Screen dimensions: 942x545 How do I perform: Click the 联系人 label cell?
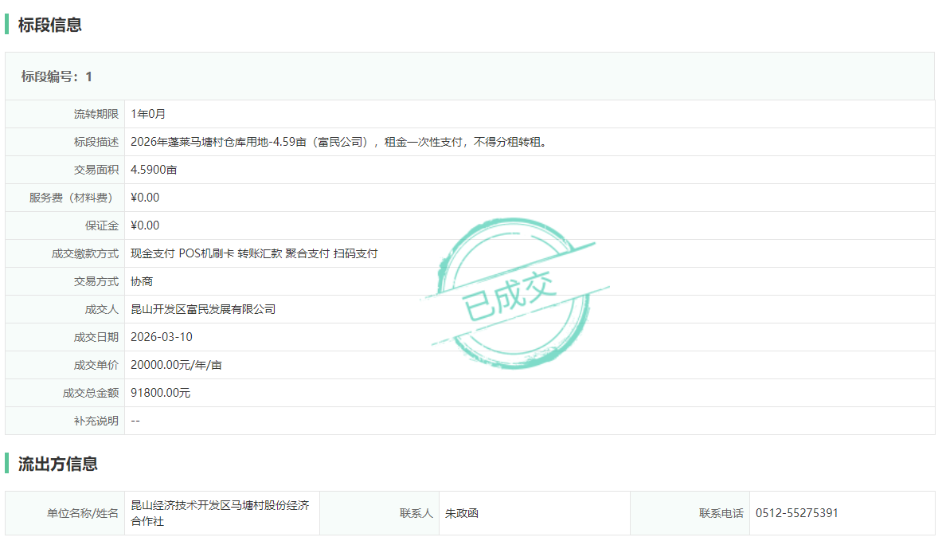click(416, 513)
